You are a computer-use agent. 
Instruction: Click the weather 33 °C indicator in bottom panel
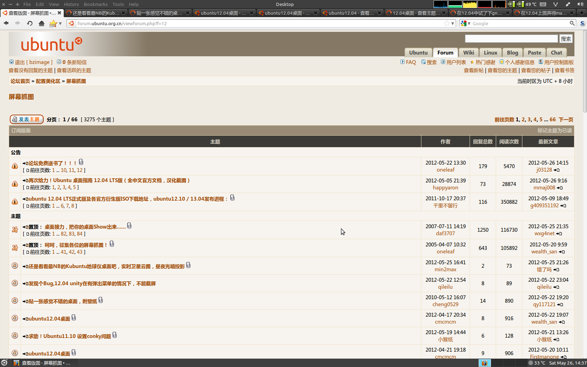pyautogui.click(x=537, y=363)
